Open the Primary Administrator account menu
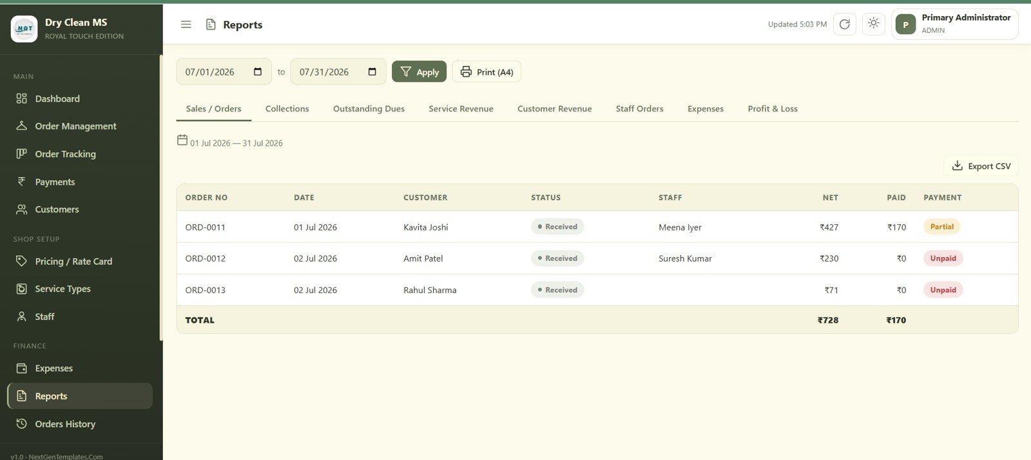The width and height of the screenshot is (1031, 460). tap(954, 24)
